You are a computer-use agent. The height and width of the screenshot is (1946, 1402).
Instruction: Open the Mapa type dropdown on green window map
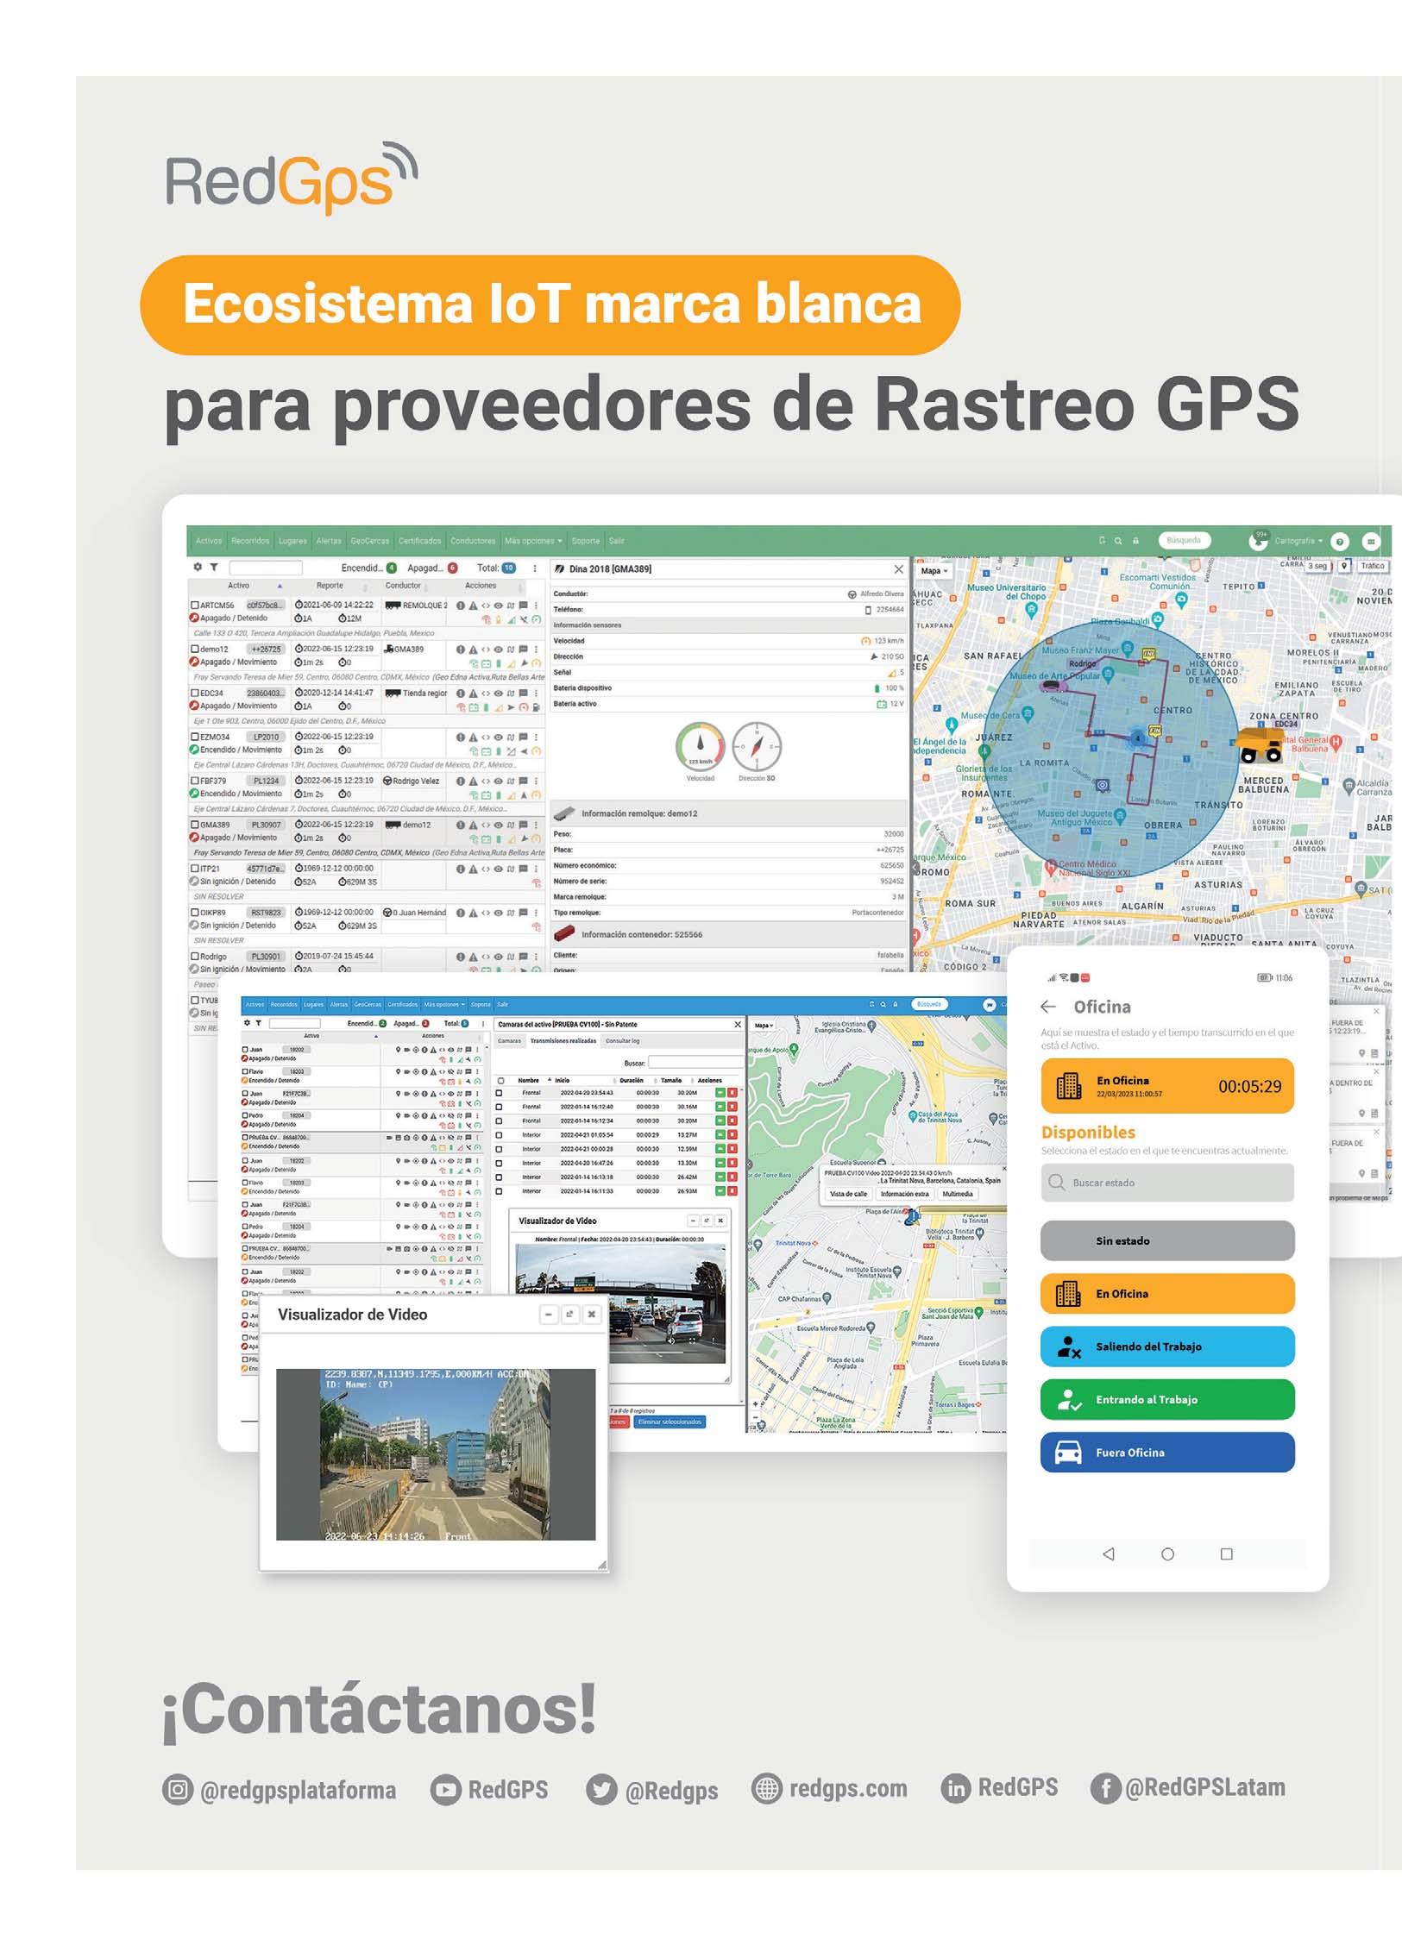pyautogui.click(x=934, y=571)
